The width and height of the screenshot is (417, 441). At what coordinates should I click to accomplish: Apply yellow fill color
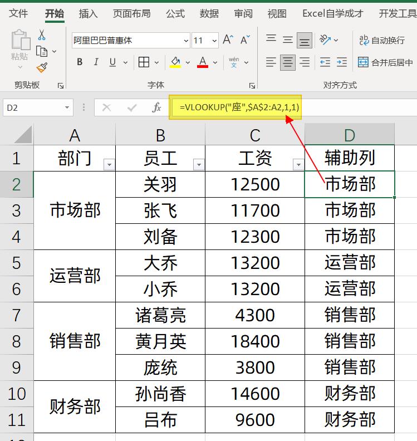[x=175, y=62]
